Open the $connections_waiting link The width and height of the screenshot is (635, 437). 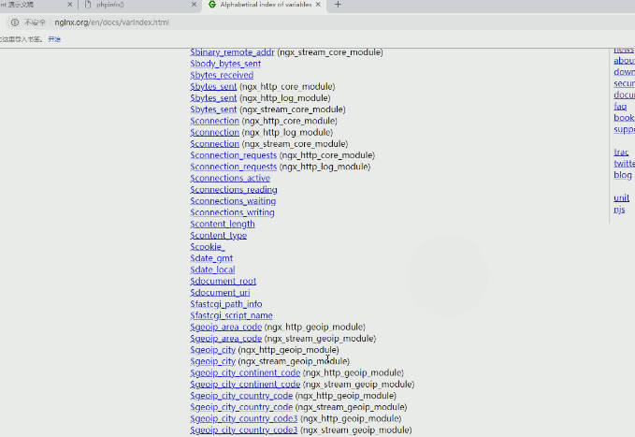pyautogui.click(x=233, y=200)
